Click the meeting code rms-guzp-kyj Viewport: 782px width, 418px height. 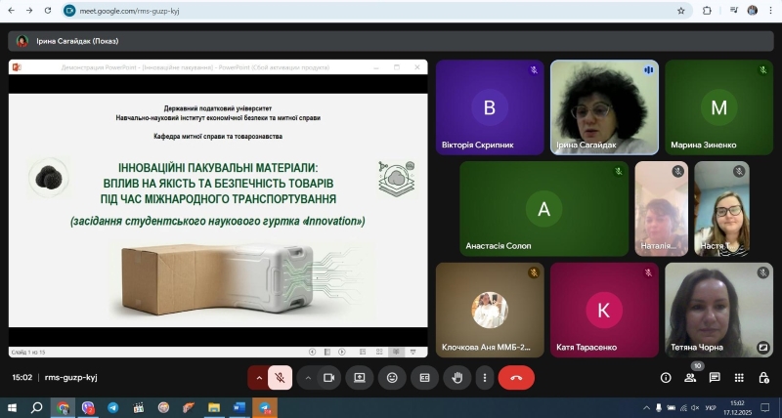pos(70,377)
